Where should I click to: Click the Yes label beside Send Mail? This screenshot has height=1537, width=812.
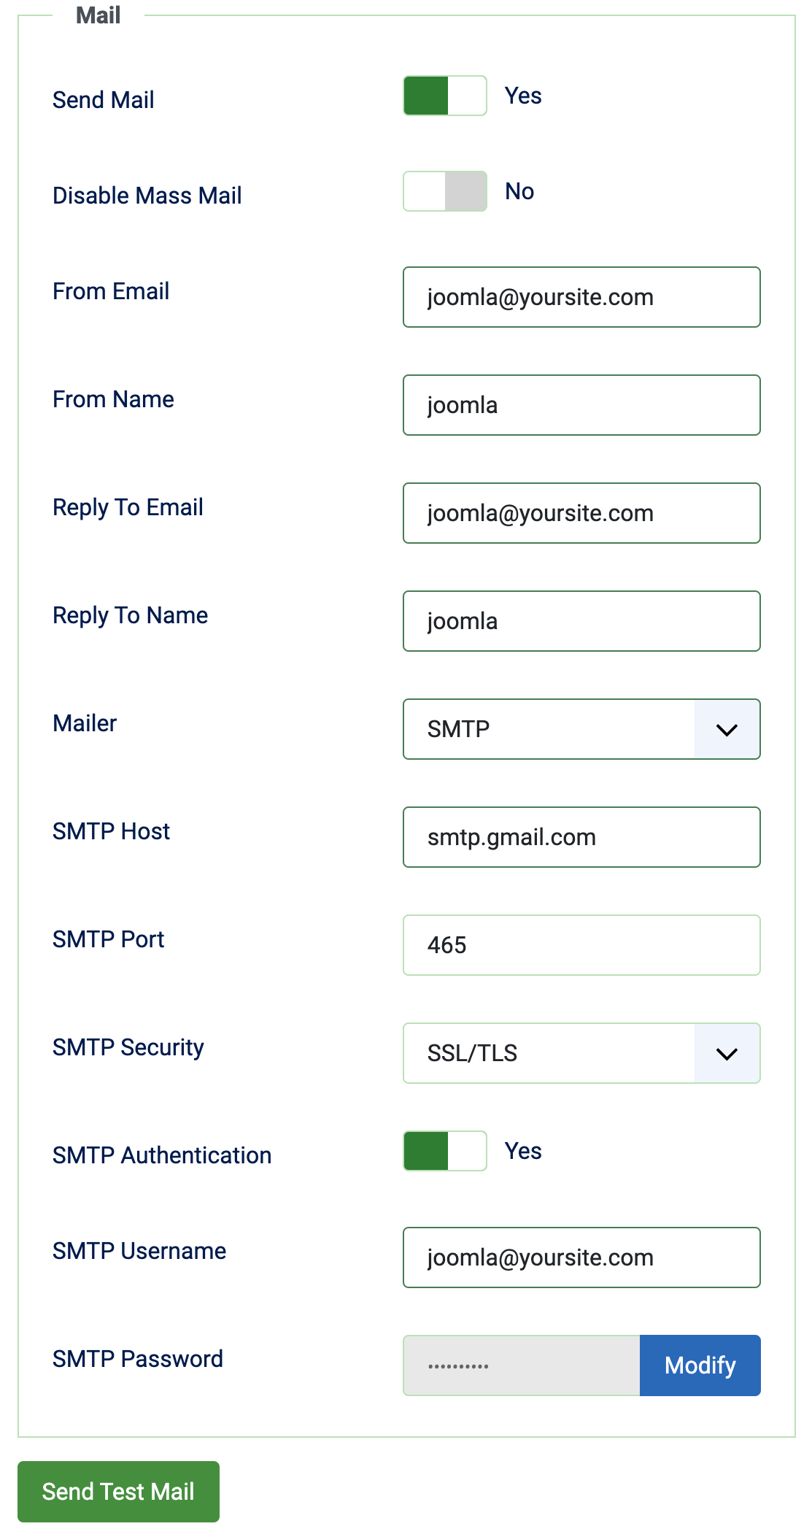coord(522,95)
